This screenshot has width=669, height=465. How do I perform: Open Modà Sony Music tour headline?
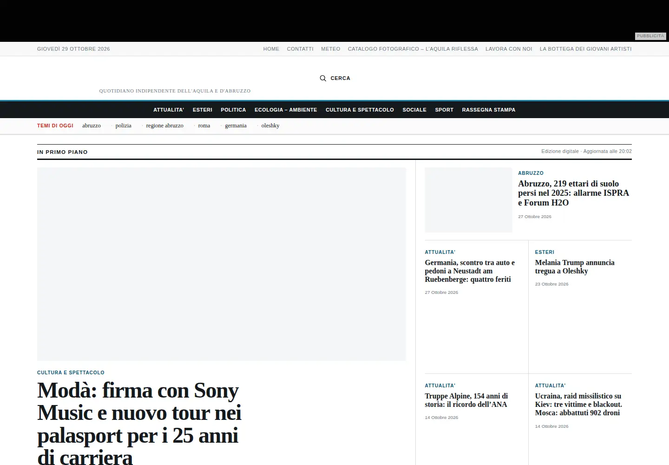point(139,424)
